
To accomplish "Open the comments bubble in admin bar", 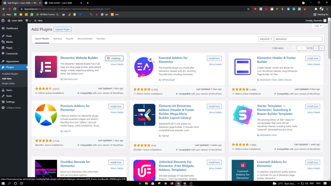I will pos(28,20).
